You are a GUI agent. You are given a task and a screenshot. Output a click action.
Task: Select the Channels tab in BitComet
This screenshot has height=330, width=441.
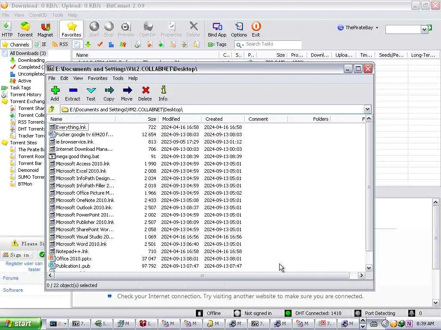coord(16,44)
